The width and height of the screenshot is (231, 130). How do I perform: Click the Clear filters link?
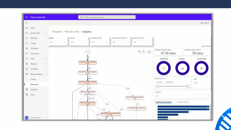pyautogui.click(x=206, y=46)
